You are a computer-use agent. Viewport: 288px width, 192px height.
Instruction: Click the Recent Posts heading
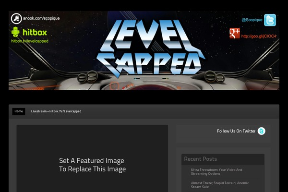pos(200,159)
